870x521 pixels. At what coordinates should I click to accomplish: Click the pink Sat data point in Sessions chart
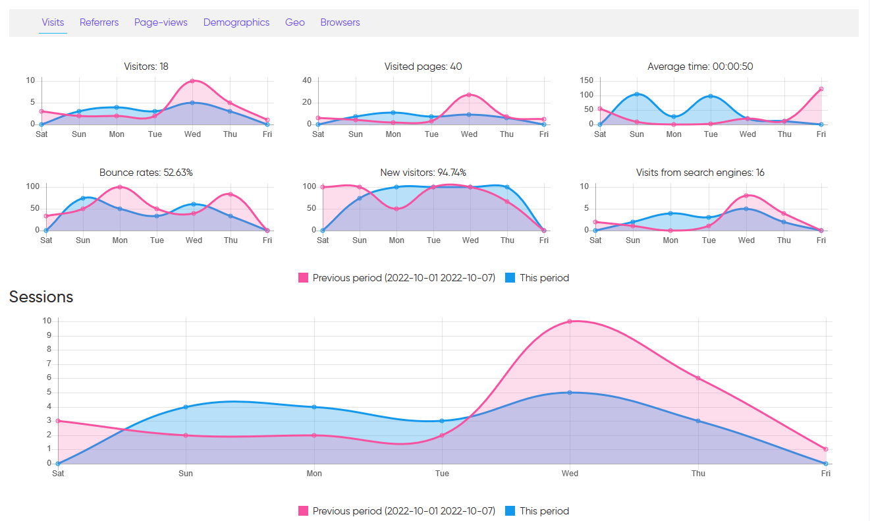[58, 421]
